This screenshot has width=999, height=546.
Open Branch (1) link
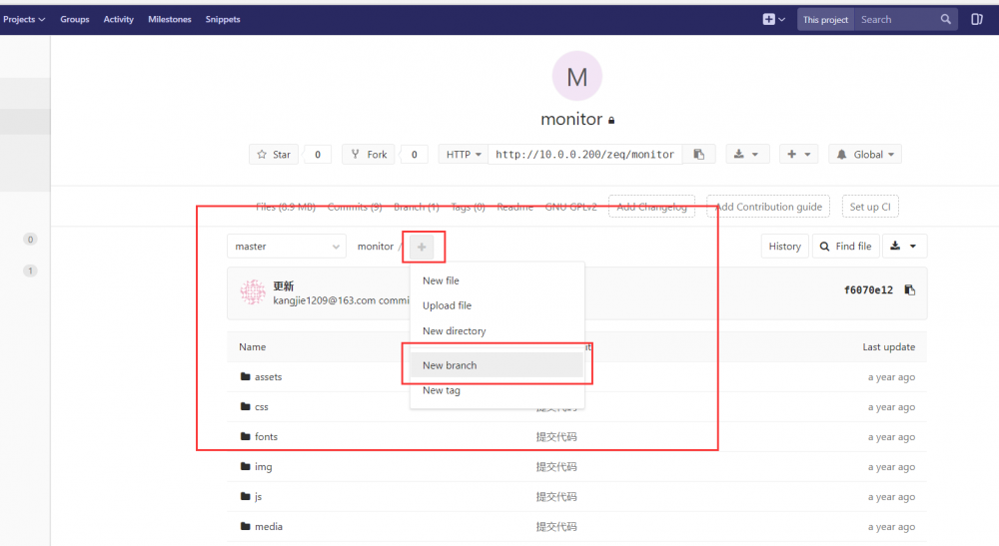pyautogui.click(x=416, y=207)
